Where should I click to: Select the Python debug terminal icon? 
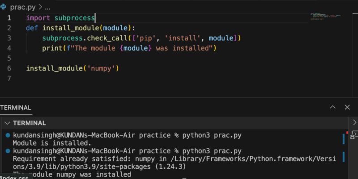[354, 136]
